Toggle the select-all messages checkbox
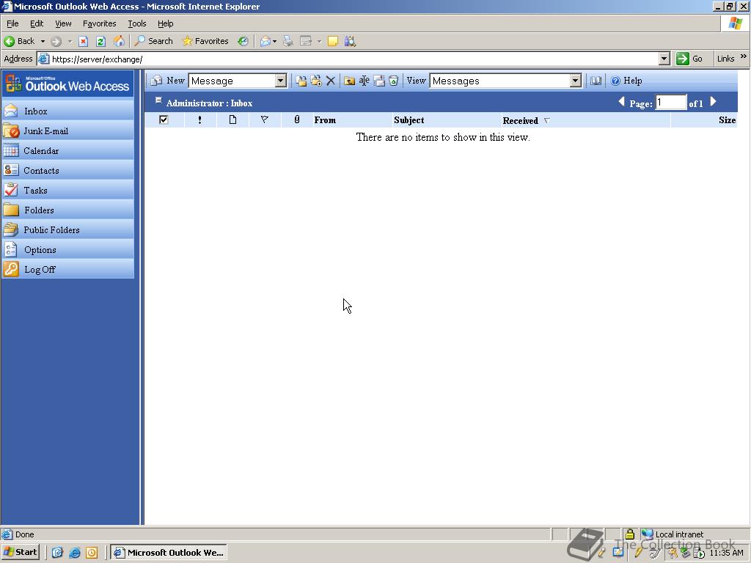This screenshot has height=563, width=751. tap(164, 119)
